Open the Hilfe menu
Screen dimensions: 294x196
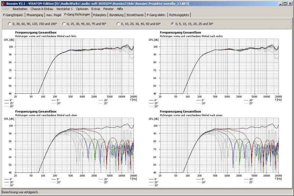tap(120, 8)
